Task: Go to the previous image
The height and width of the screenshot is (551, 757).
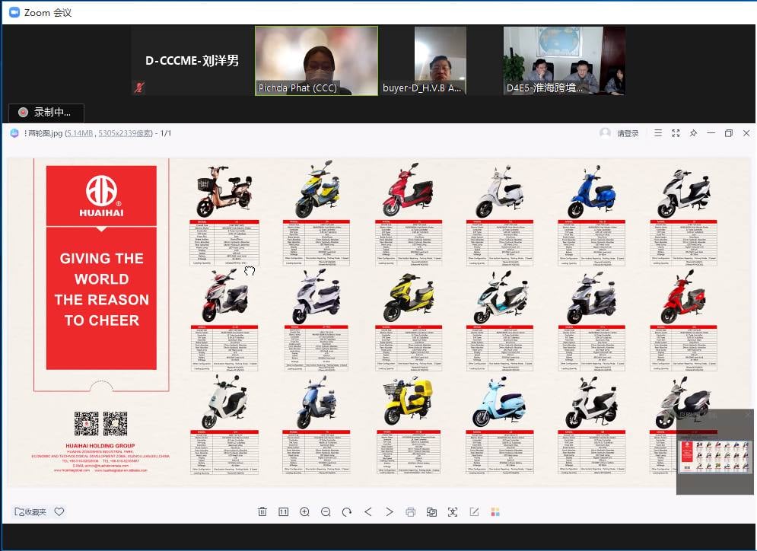Action: click(x=368, y=512)
